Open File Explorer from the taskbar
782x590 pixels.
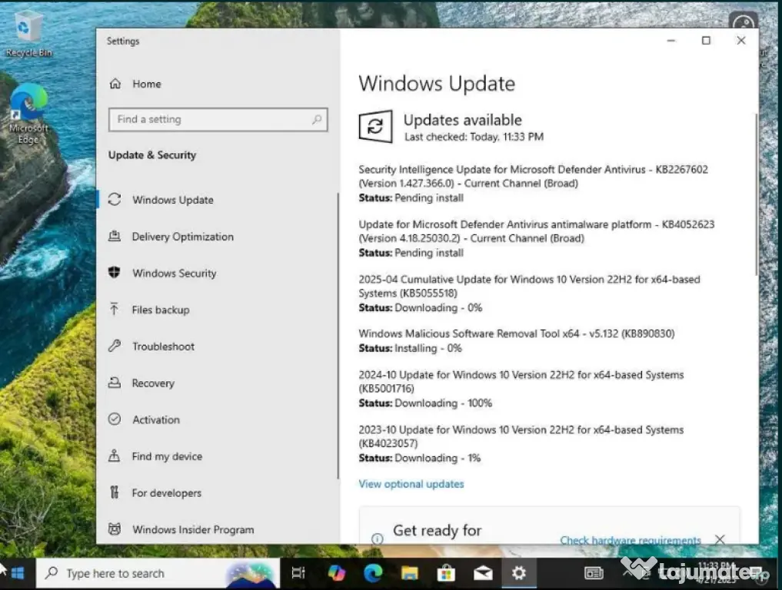tap(409, 572)
